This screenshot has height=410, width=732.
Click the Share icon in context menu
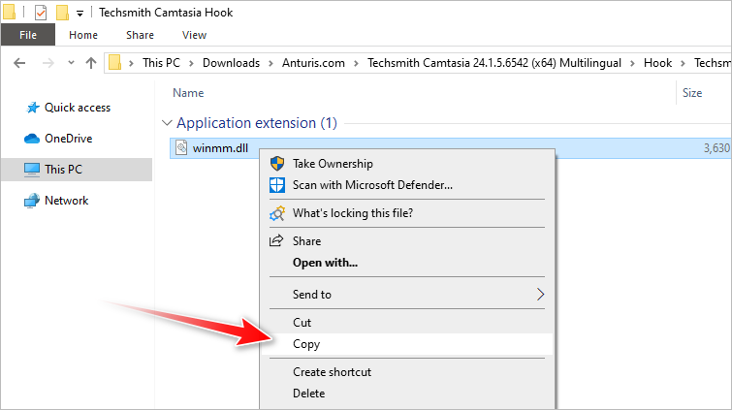click(276, 241)
